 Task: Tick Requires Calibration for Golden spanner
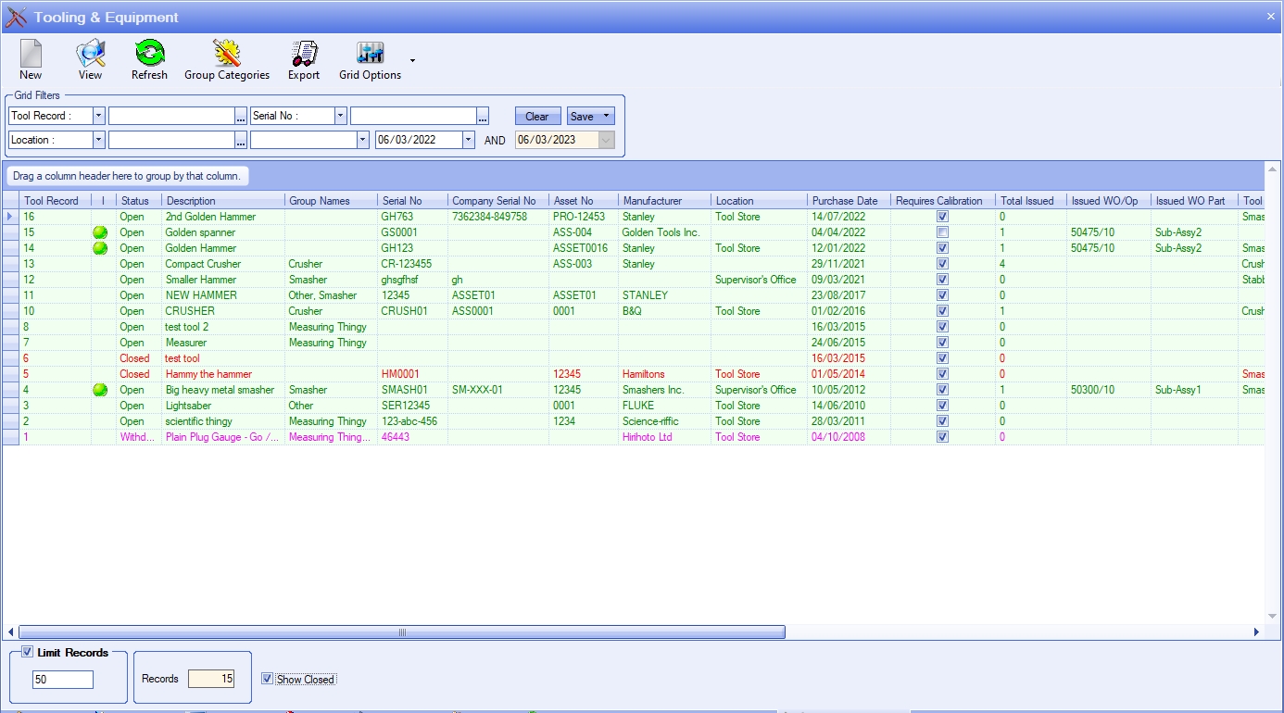click(942, 232)
